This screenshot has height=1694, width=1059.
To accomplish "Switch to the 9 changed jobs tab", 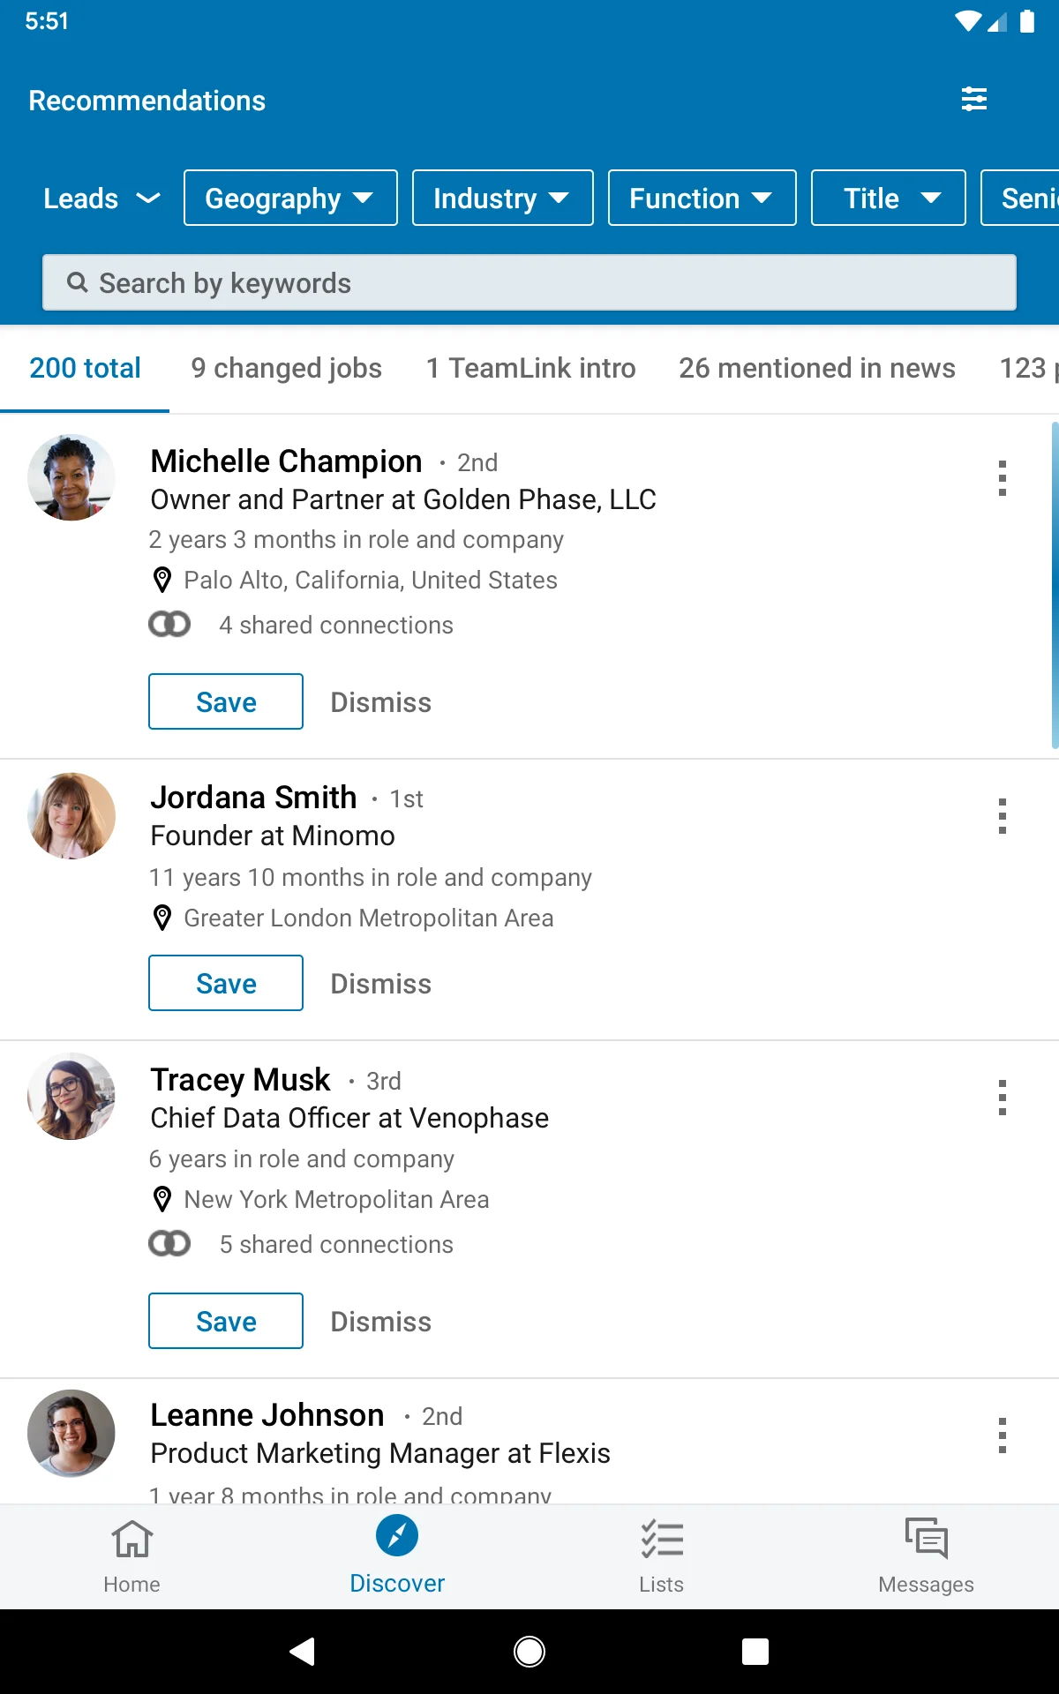I will 287,368.
